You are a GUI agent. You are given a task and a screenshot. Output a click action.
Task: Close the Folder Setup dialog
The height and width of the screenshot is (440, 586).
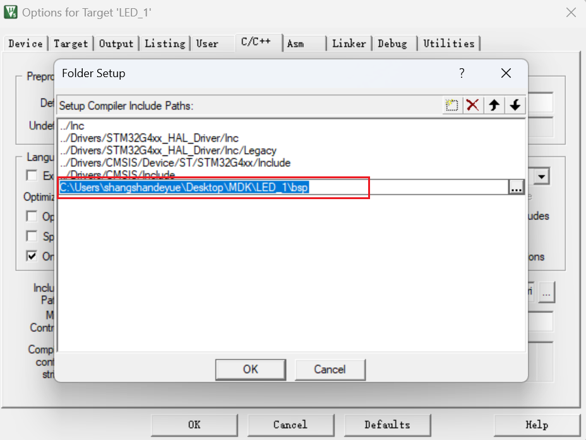point(506,73)
